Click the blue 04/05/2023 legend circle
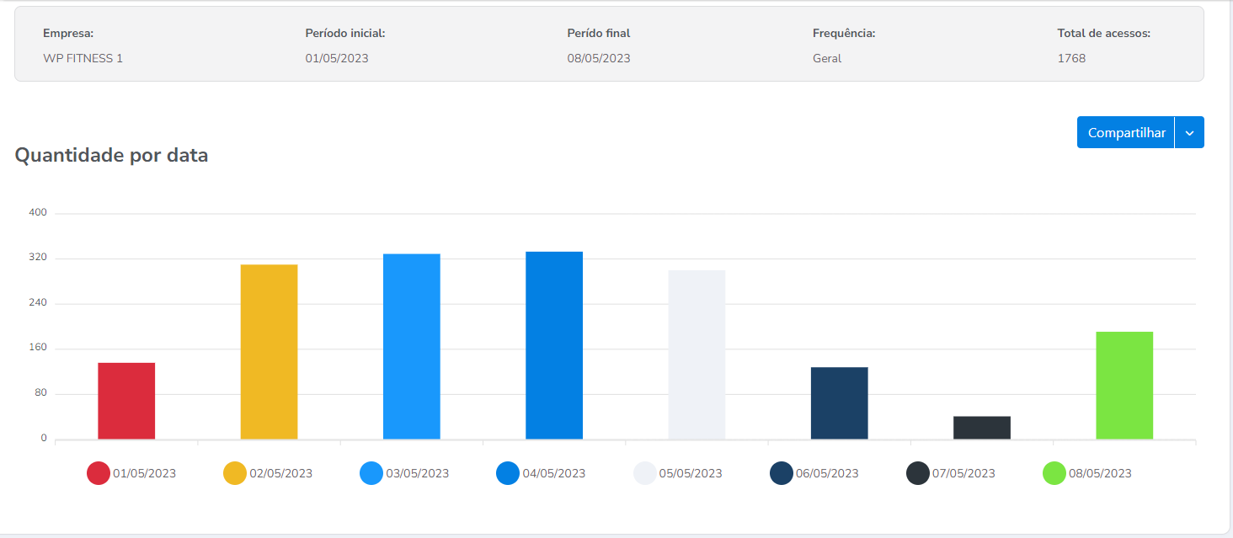1233x538 pixels. tap(508, 473)
